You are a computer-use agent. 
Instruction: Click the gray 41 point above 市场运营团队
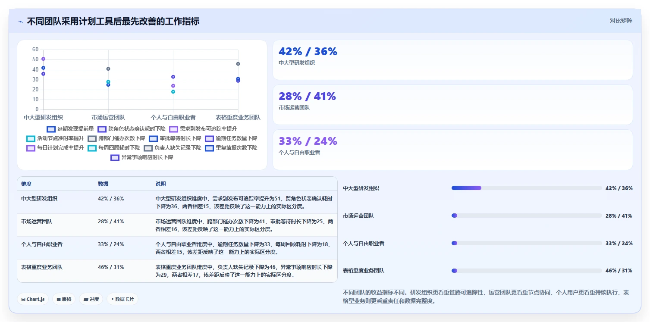pyautogui.click(x=108, y=69)
